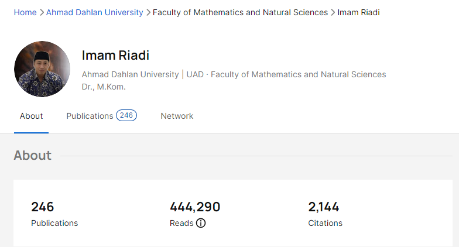Open Faculty of Mathematics breadcrumb link
Viewport: 459px width, 247px height.
[x=240, y=12]
